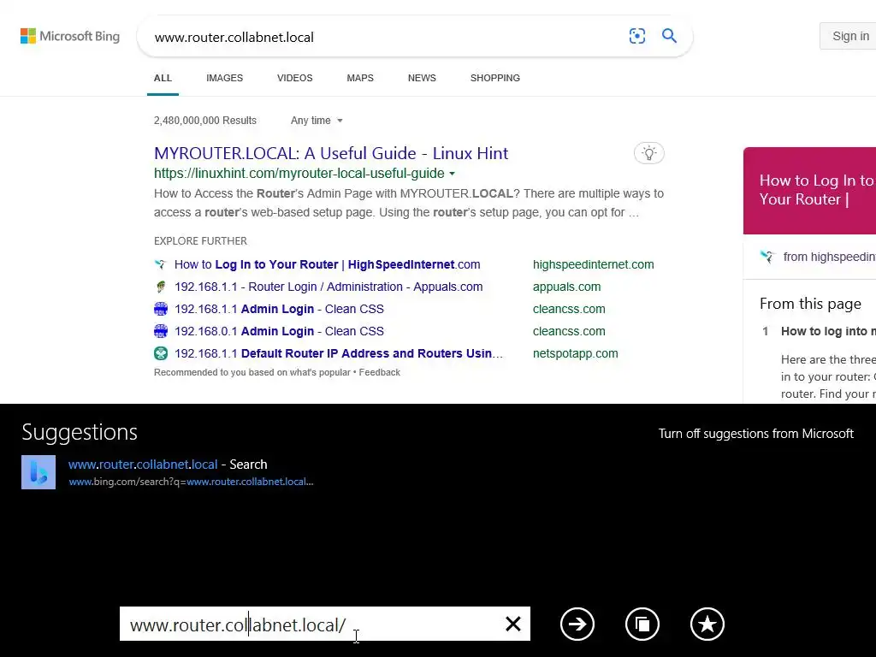Open the tabs button in bottom bar
The height and width of the screenshot is (657, 876).
click(x=642, y=624)
